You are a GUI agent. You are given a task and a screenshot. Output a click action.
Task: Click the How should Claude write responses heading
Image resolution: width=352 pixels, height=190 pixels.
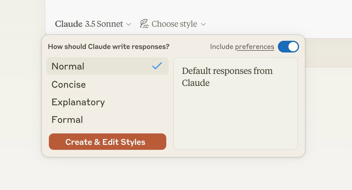pos(109,47)
